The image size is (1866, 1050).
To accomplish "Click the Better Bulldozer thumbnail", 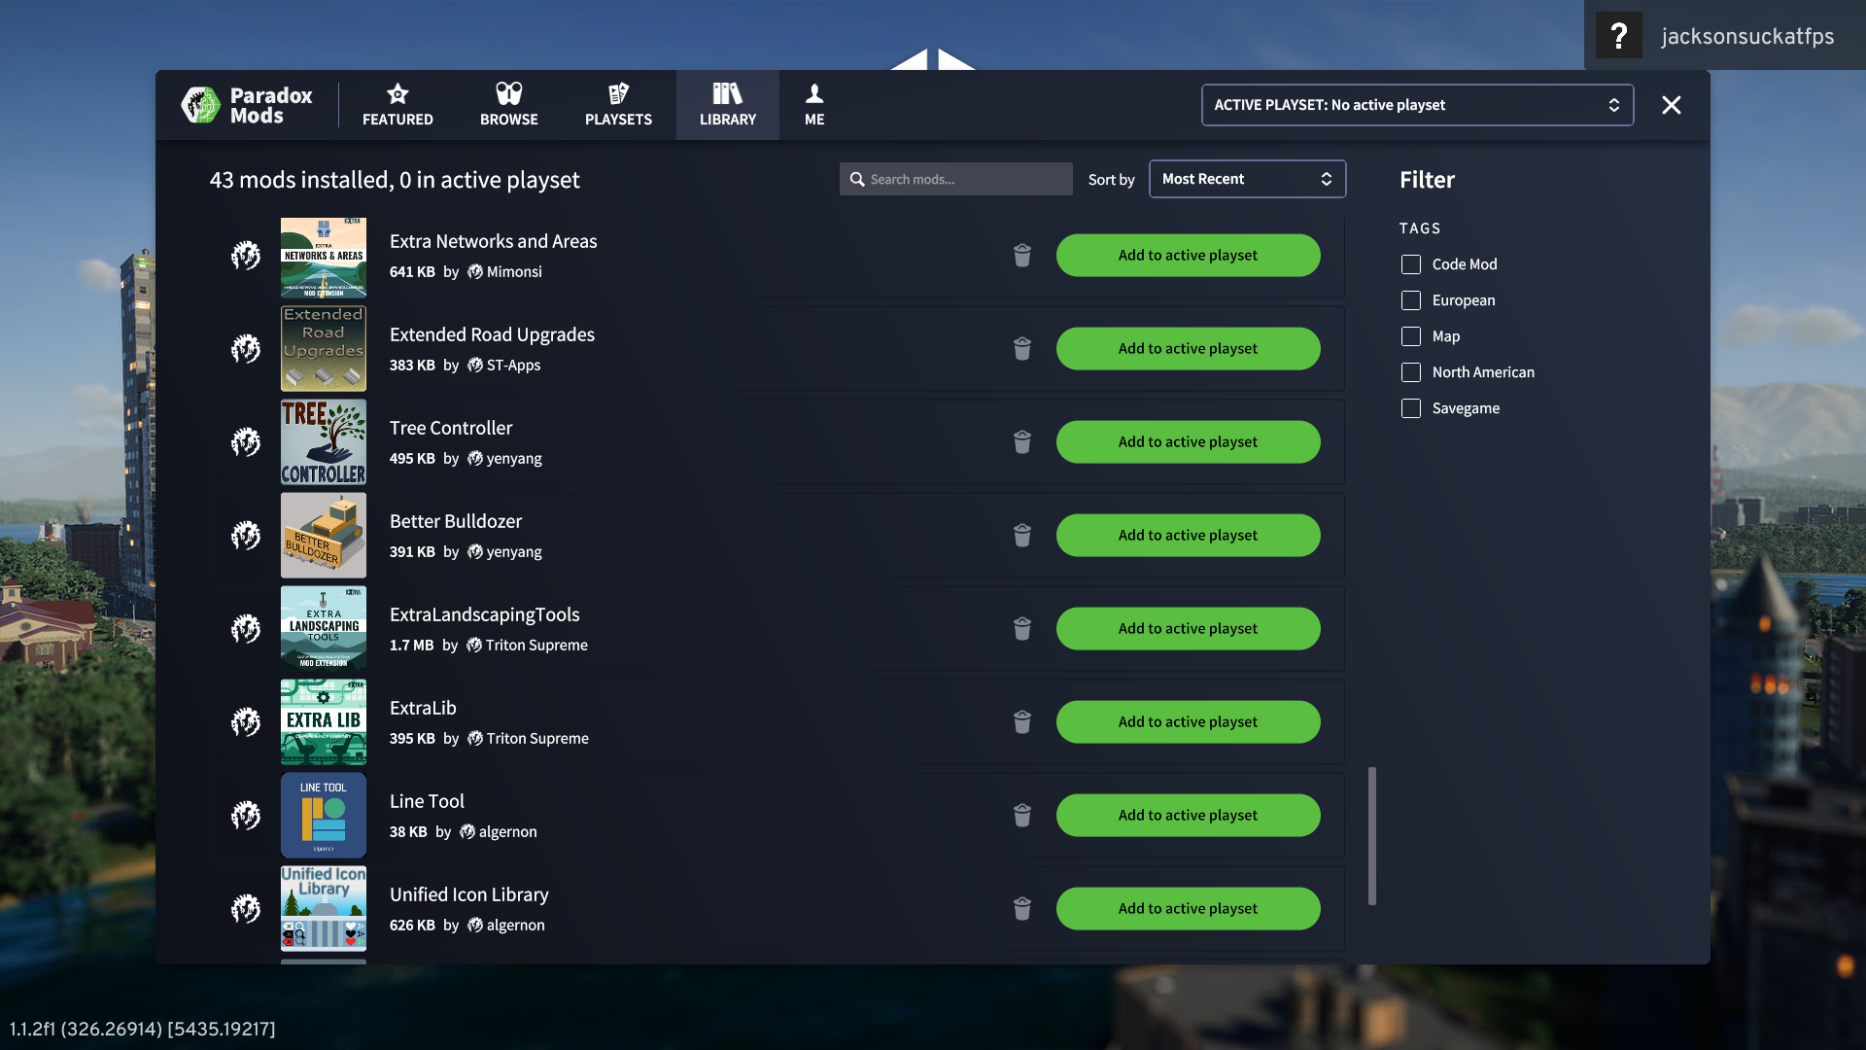I will [324, 535].
